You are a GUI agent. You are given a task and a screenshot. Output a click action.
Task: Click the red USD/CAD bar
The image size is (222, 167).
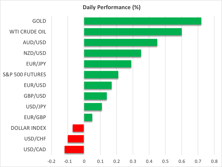(x=74, y=150)
